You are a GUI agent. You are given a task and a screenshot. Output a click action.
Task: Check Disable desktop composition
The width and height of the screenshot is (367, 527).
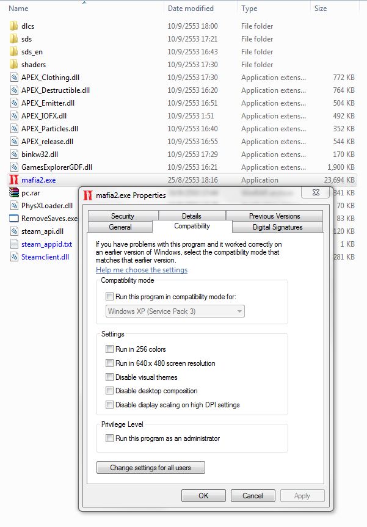pyautogui.click(x=109, y=391)
